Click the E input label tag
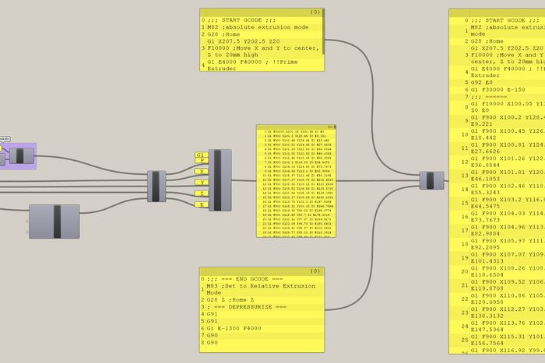545x363 pixels. click(201, 204)
